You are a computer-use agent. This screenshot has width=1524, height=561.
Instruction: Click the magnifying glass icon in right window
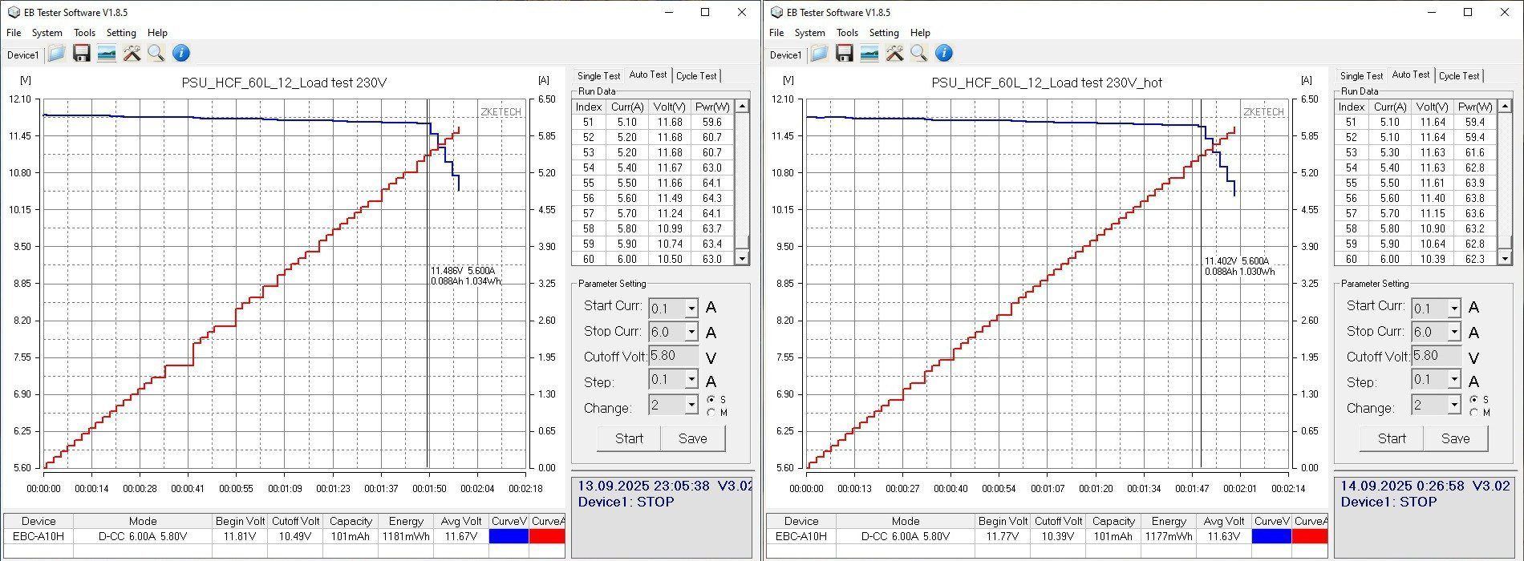click(919, 54)
